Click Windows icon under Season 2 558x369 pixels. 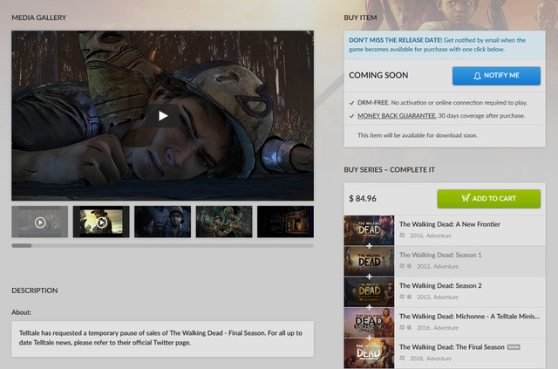tap(402, 297)
